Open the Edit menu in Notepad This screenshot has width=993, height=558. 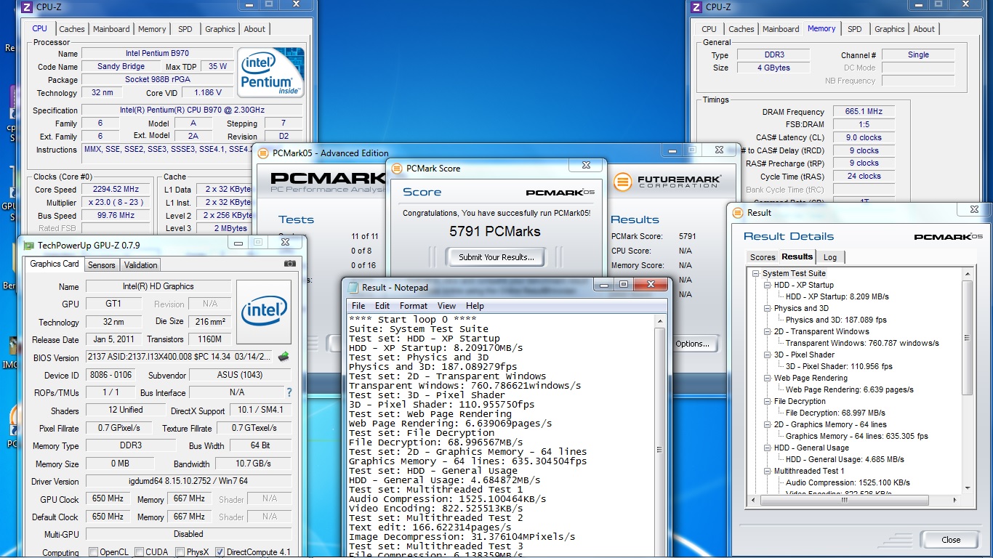[x=382, y=306]
